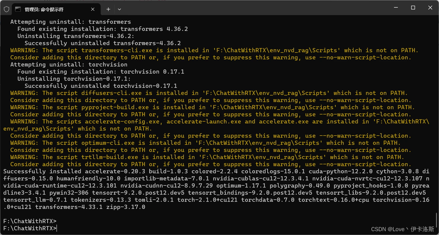Image resolution: width=439 pixels, height=235 pixels.
Task: Close the 管理员: 命令提示符 tab
Action: (x=93, y=9)
